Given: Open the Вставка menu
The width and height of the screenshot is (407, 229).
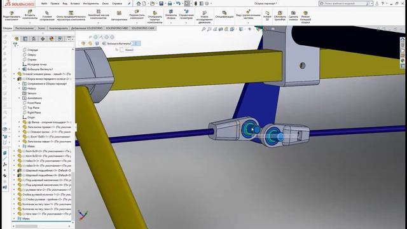Looking at the screenshot, I should pos(75,4).
